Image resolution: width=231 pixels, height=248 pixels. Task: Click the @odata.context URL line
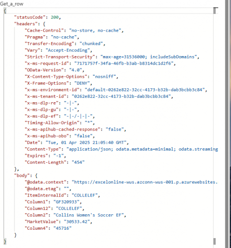[121, 182]
